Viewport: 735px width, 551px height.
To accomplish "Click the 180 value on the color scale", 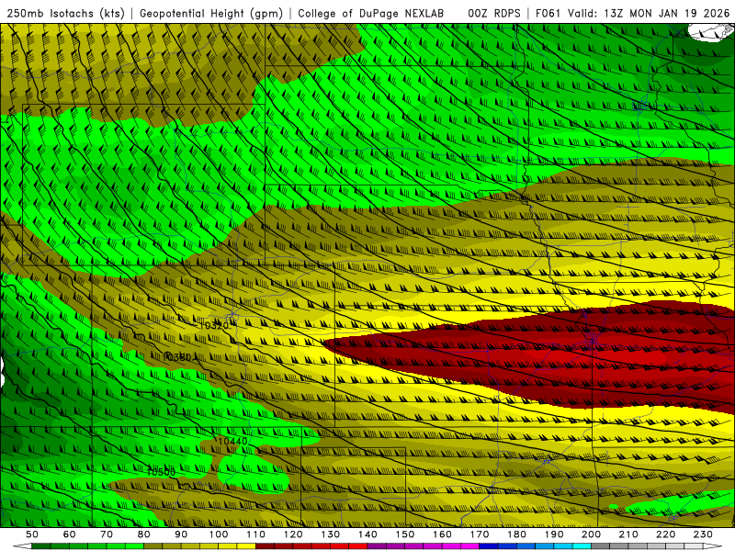I will tap(516, 534).
